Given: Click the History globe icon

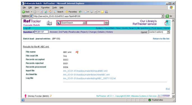Looking at the screenshot, I should pos(80,12).
